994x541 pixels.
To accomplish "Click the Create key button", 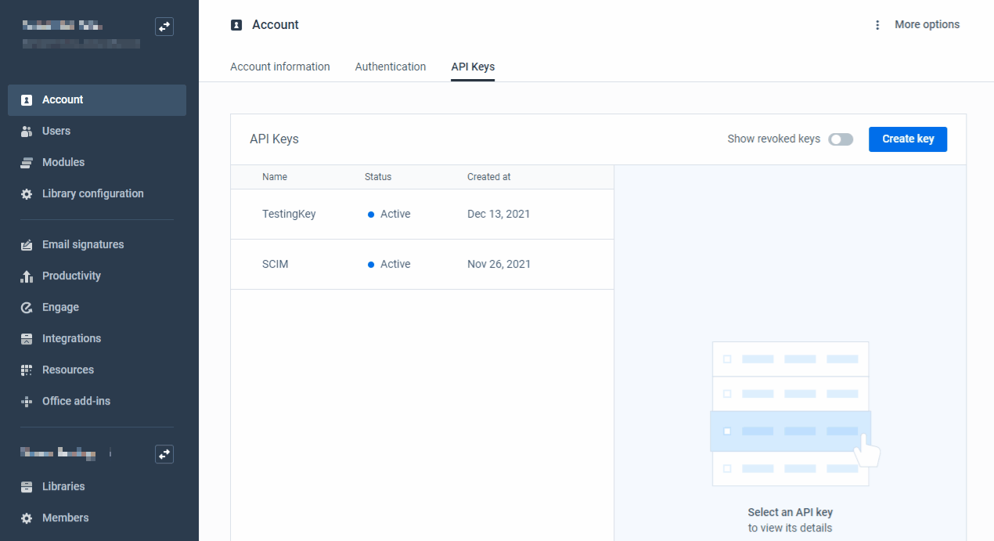I will [x=907, y=139].
